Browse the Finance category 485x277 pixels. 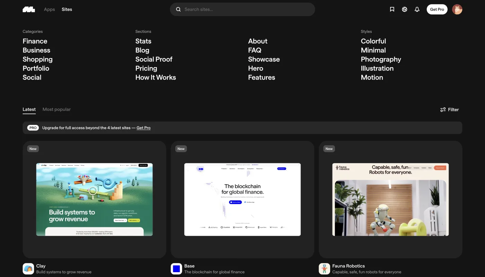pyautogui.click(x=35, y=41)
